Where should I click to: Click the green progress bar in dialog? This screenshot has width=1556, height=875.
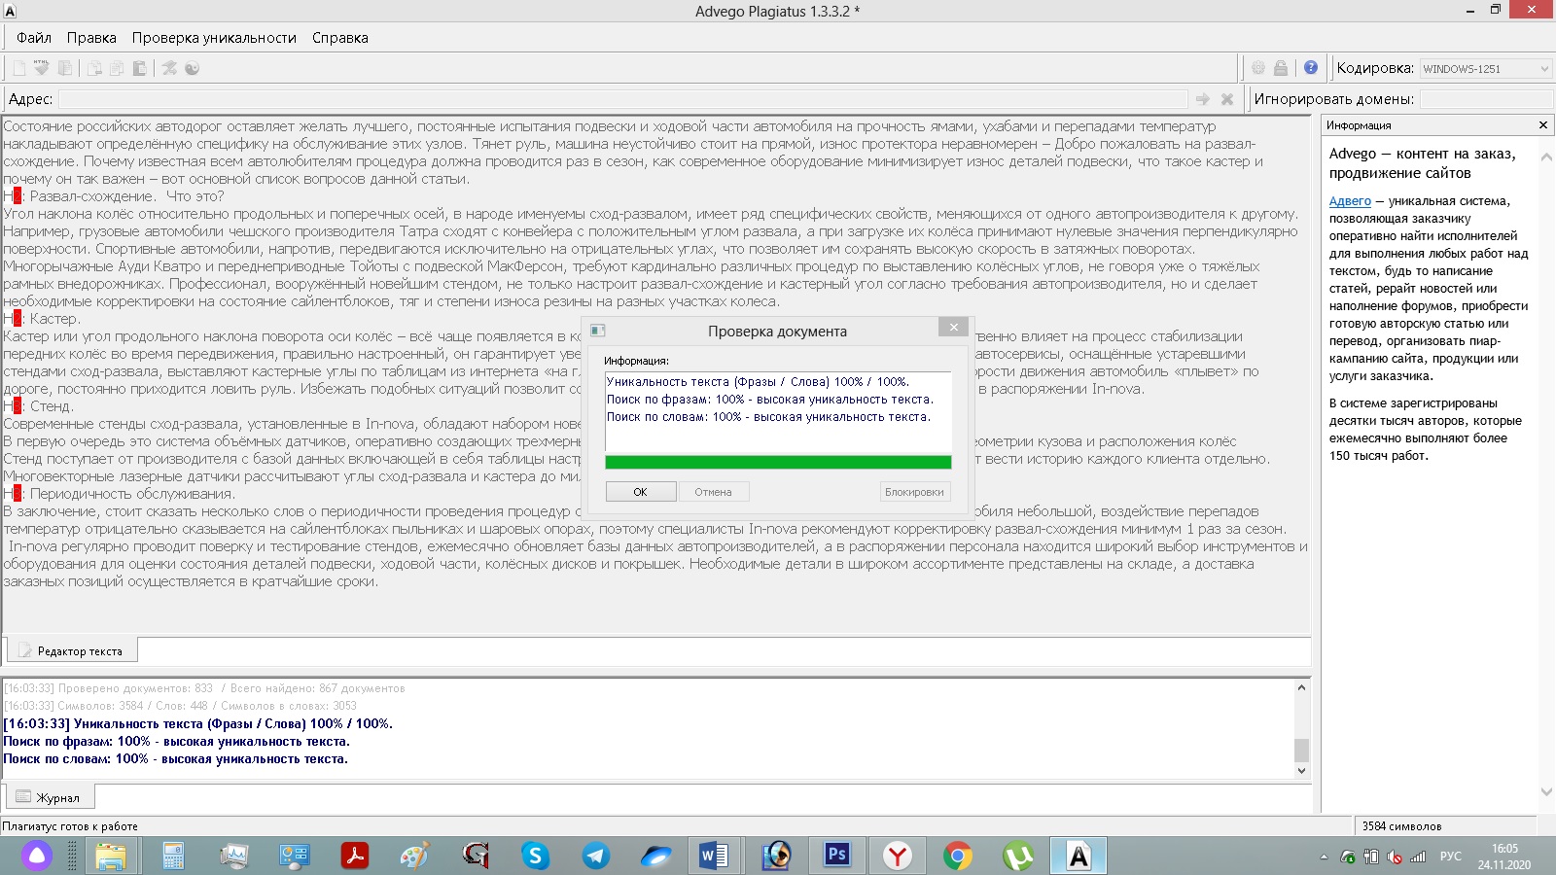click(778, 463)
